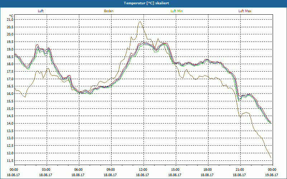
Task: Click the '15:00' time axis label
Action: coord(176,170)
